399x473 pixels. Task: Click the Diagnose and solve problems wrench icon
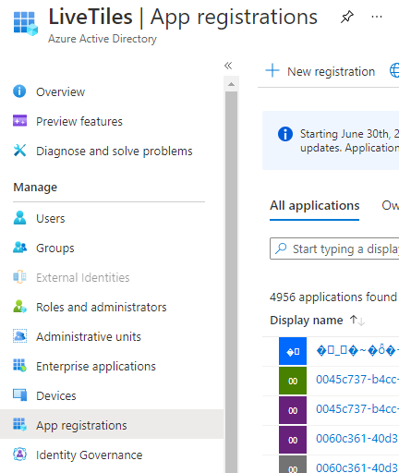[19, 151]
